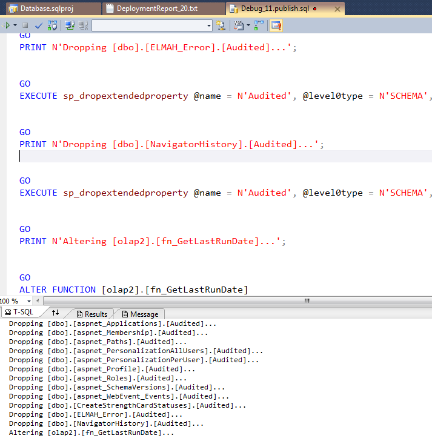Click message 'Dropping [dbo].[aspnet_Profile].[Audited]...'
This screenshot has height=444, width=432.
[x=102, y=369]
